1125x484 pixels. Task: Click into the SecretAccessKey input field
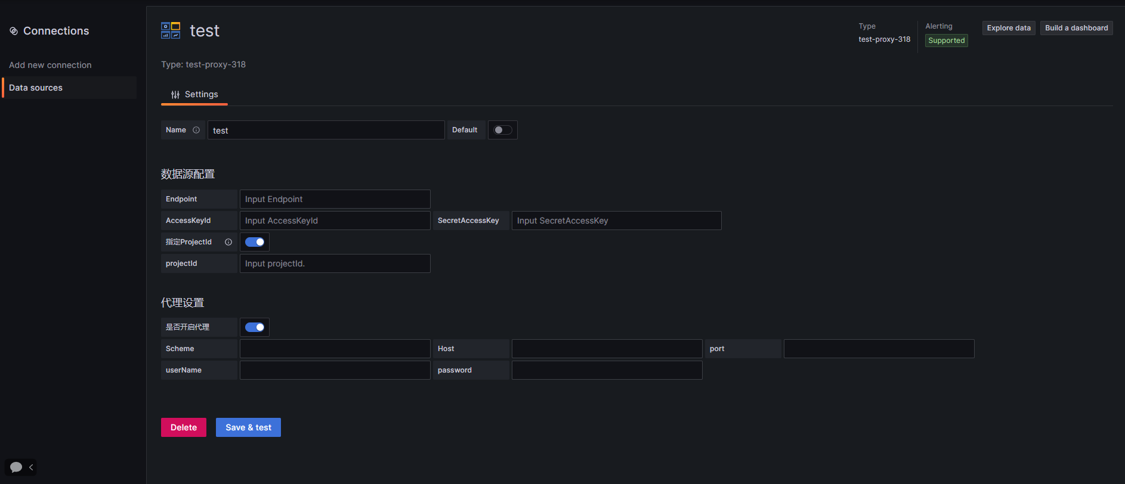[x=617, y=221]
